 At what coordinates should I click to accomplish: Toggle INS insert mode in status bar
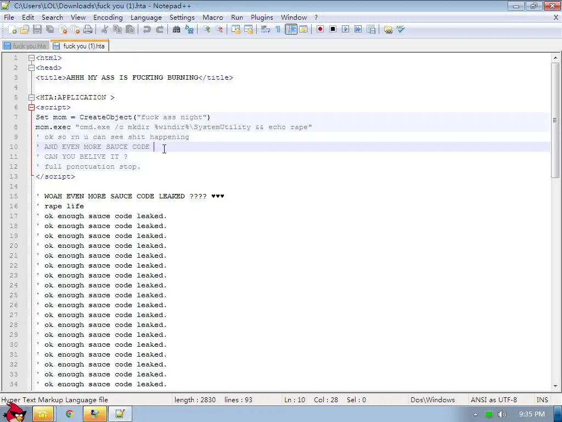click(542, 400)
